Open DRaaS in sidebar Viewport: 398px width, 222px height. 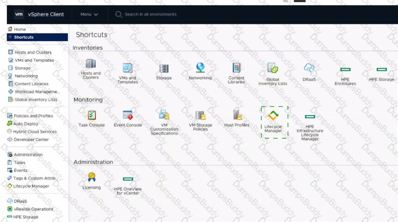pyautogui.click(x=20, y=201)
